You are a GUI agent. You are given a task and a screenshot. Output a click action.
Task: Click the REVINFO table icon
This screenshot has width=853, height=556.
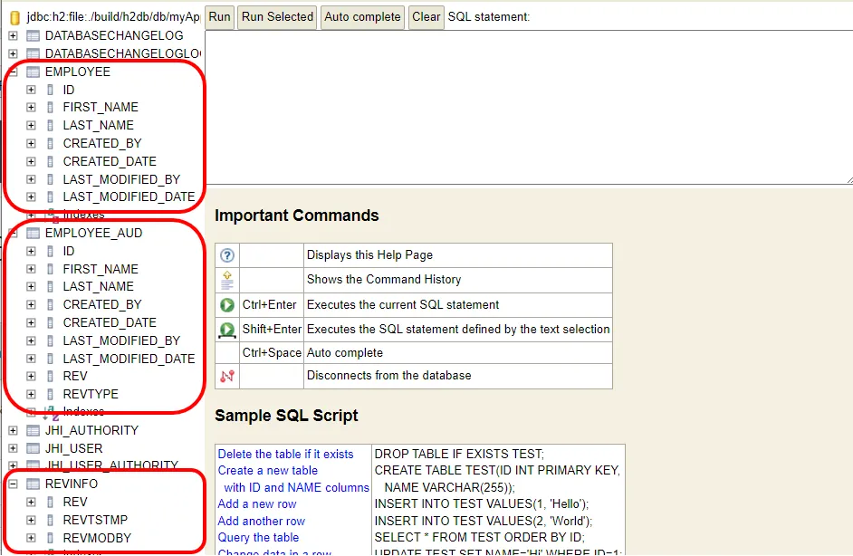(x=34, y=484)
